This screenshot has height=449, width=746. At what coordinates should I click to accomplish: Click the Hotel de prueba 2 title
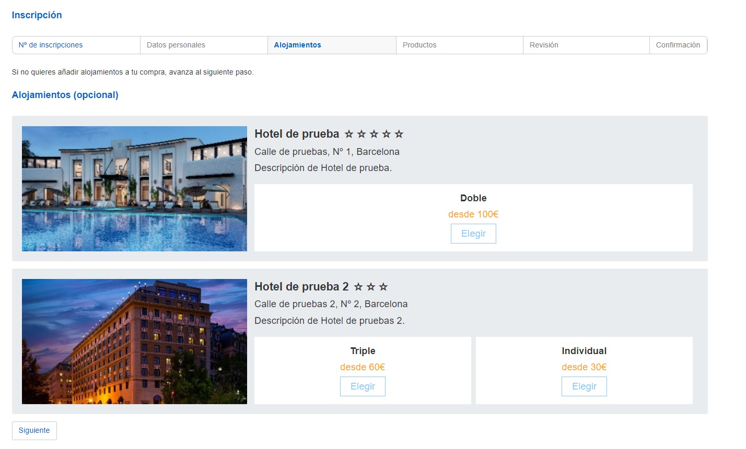coord(301,287)
